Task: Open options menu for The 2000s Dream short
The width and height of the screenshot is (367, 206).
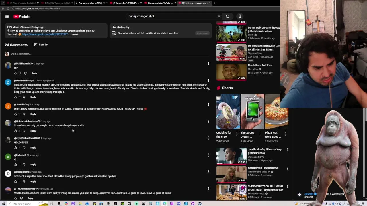Action: [261, 134]
